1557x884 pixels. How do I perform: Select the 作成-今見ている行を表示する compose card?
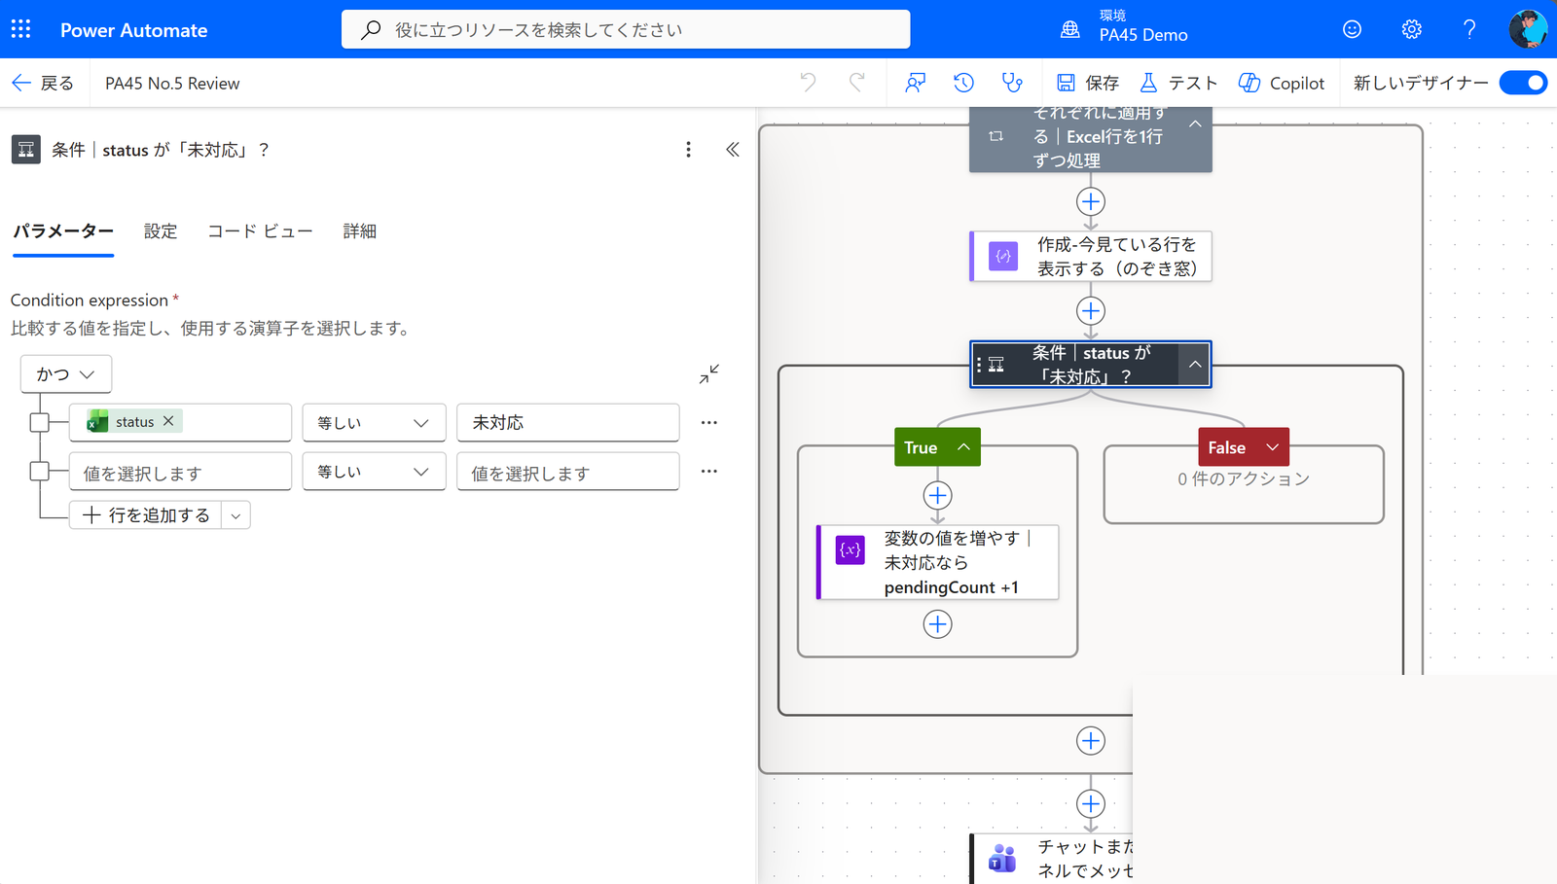1091,256
